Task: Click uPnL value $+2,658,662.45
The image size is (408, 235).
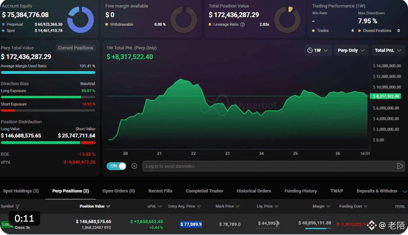Action: click(146, 222)
